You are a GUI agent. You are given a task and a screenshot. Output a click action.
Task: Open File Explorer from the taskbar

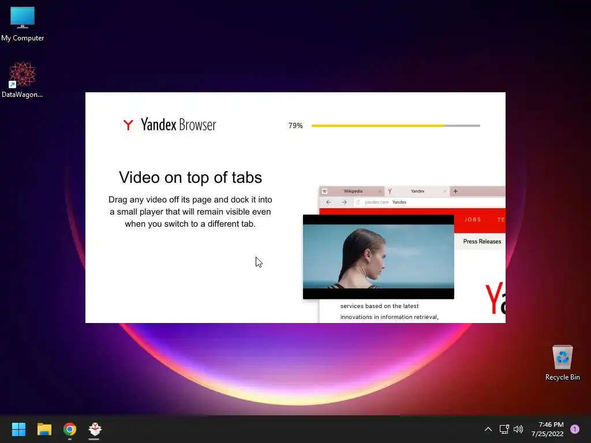(44, 429)
